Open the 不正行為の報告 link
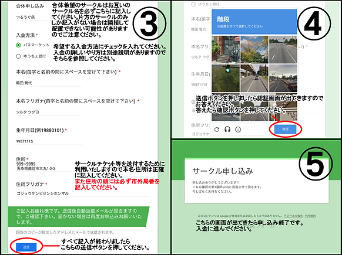 tap(293, 216)
